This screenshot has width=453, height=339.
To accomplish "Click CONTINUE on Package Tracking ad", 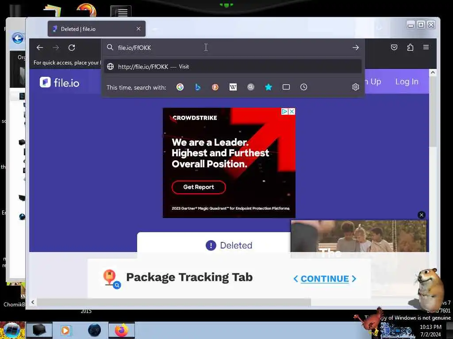I will tap(325, 279).
